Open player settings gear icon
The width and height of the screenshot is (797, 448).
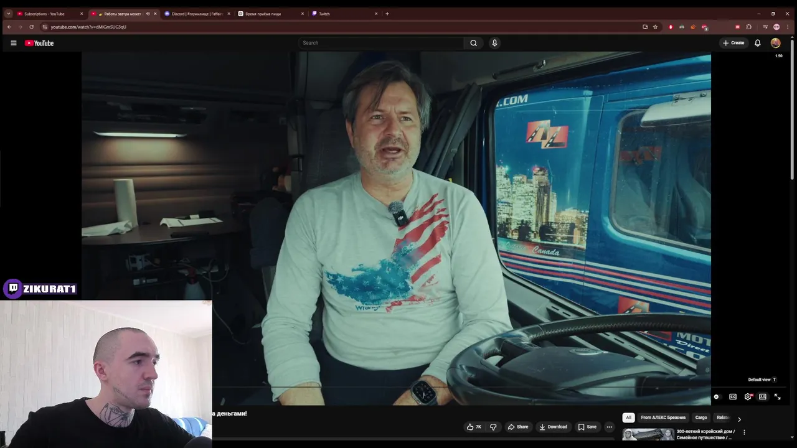748,397
